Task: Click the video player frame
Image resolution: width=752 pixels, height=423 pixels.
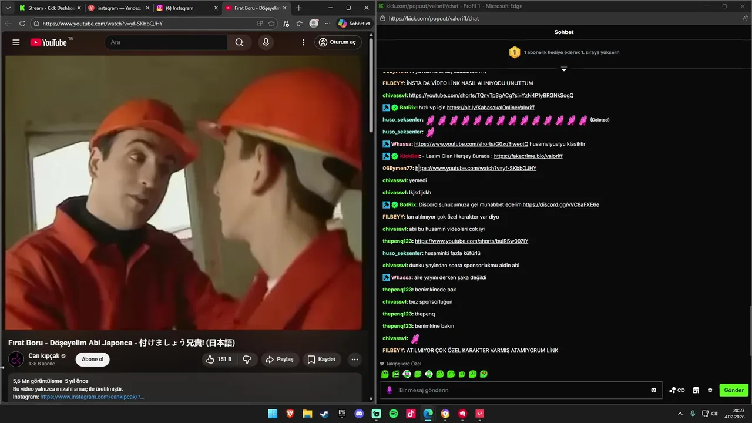Action: (x=184, y=192)
